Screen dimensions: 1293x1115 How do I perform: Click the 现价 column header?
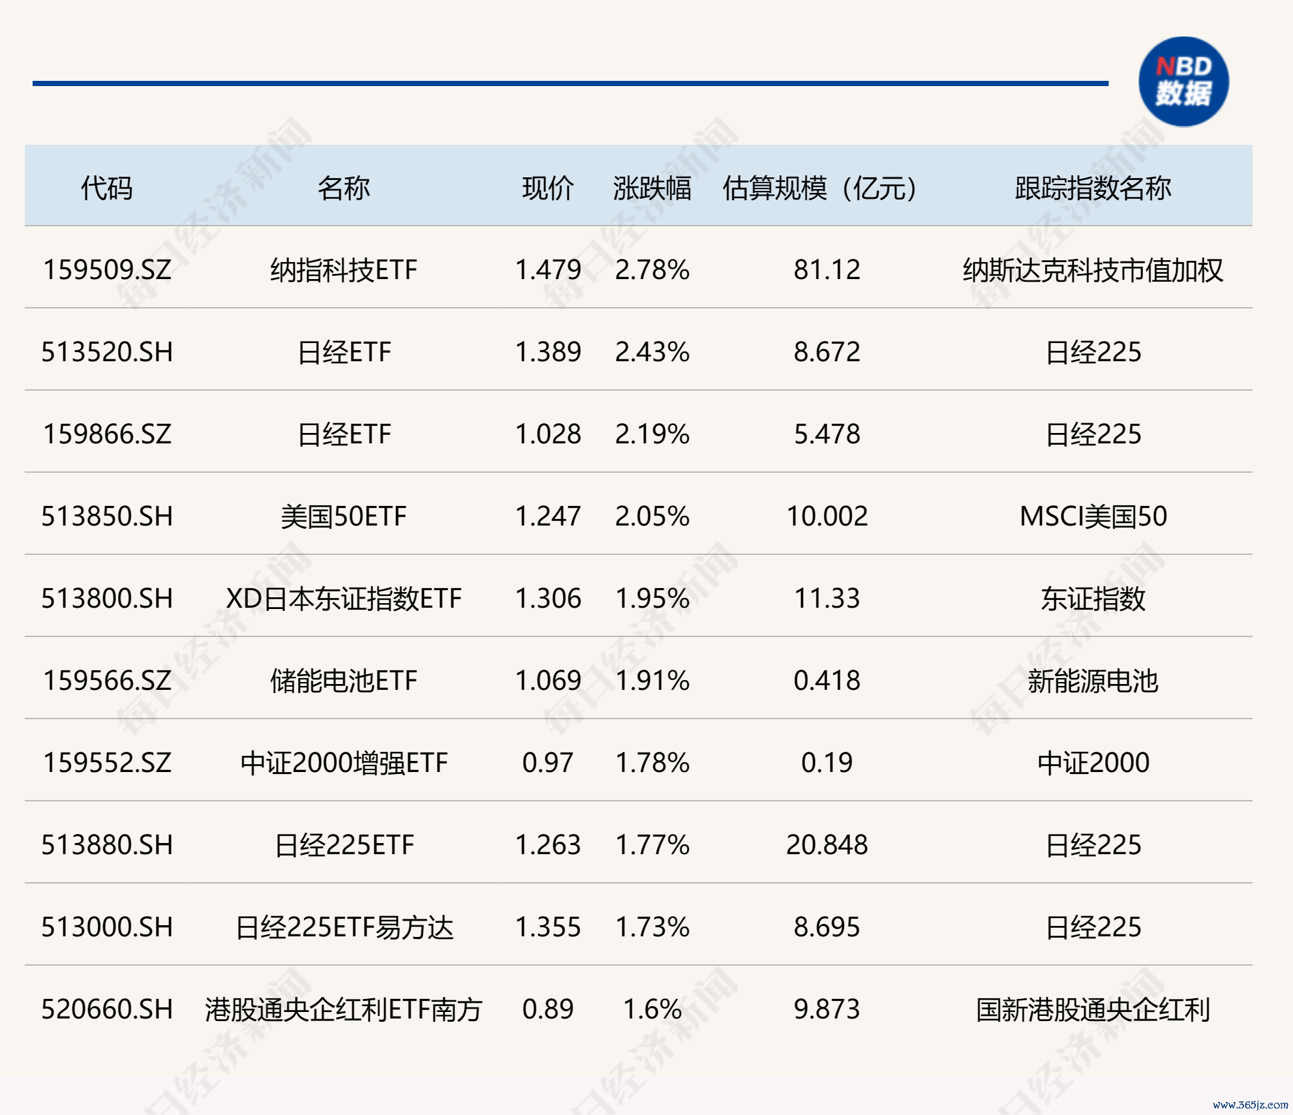coord(547,188)
